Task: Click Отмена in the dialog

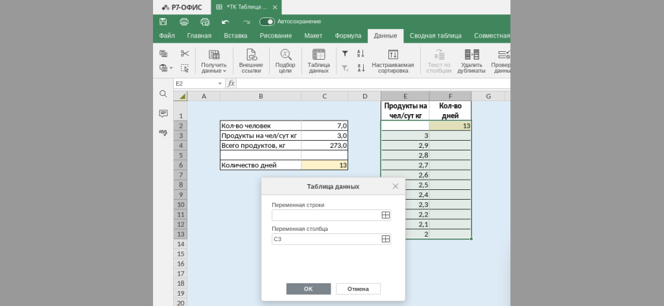Action: (358, 288)
